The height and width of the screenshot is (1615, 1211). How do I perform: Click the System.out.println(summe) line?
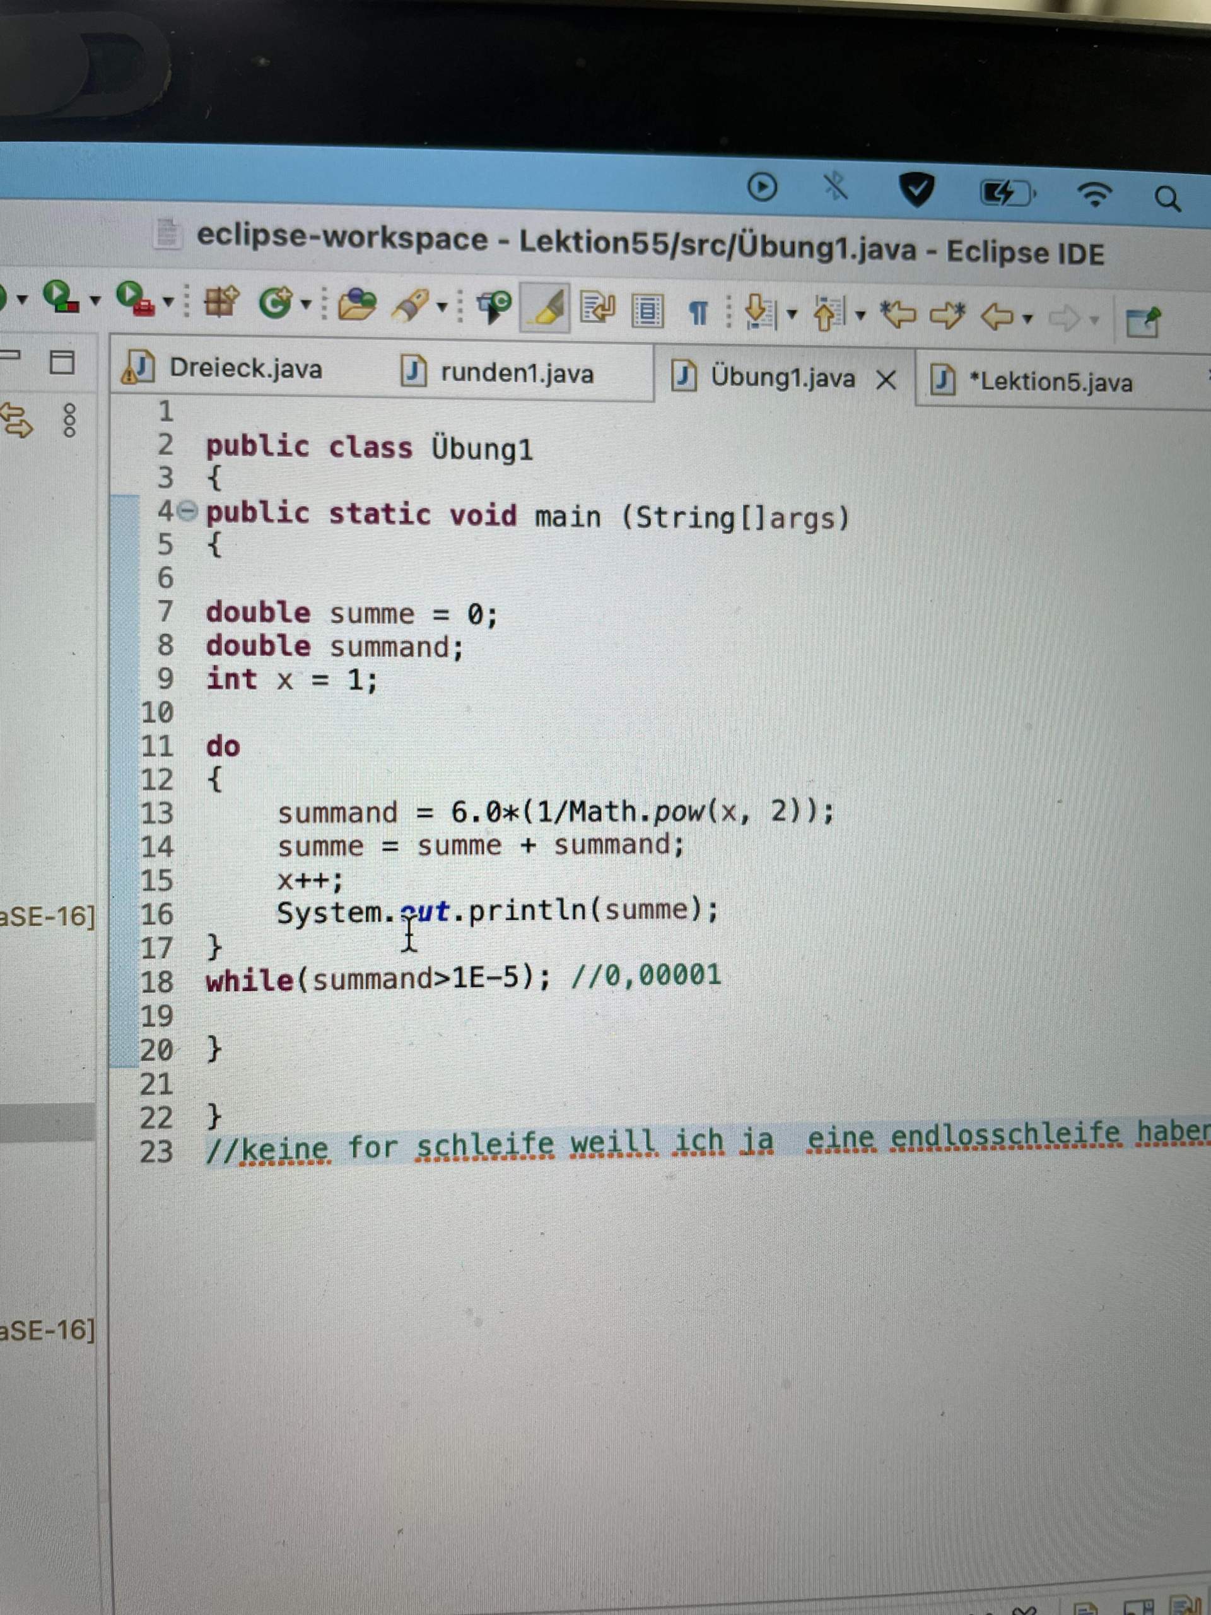click(498, 911)
